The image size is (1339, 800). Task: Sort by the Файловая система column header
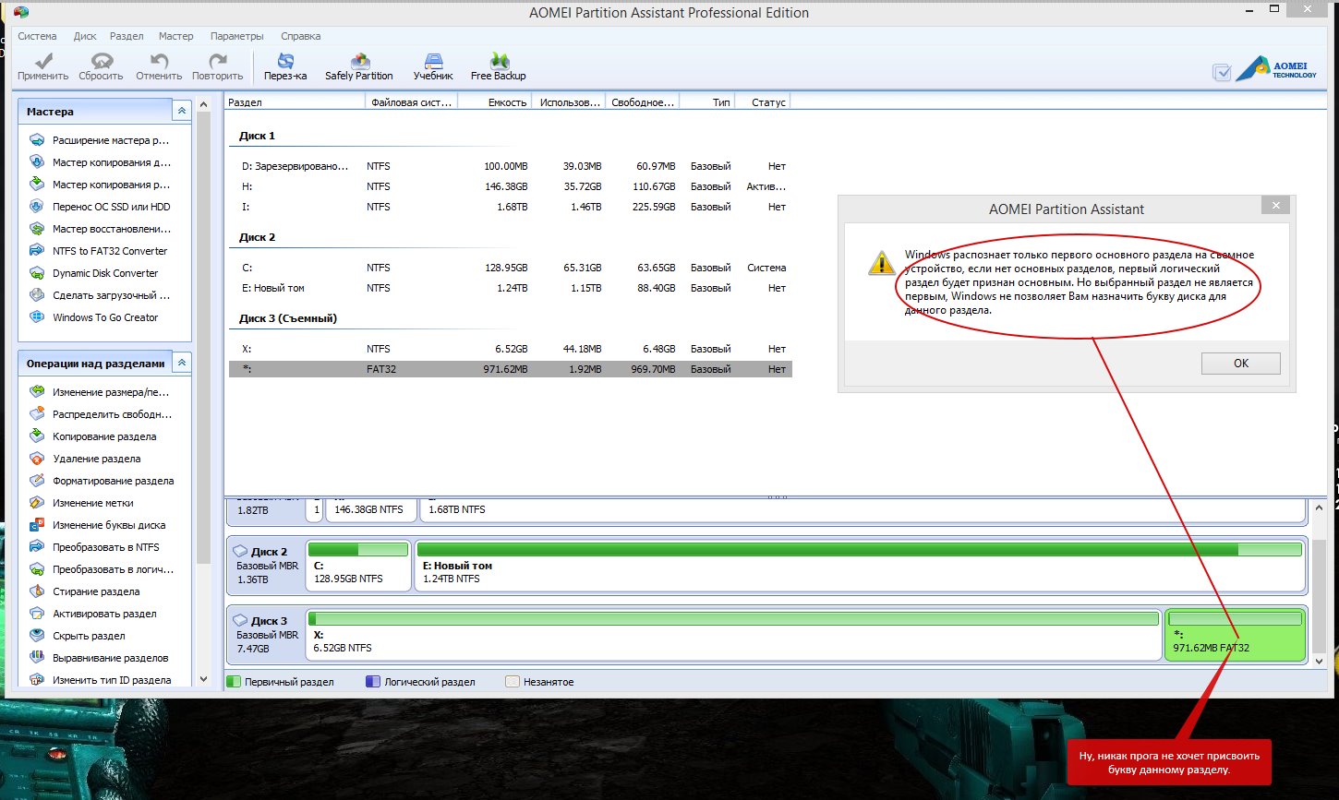(411, 102)
